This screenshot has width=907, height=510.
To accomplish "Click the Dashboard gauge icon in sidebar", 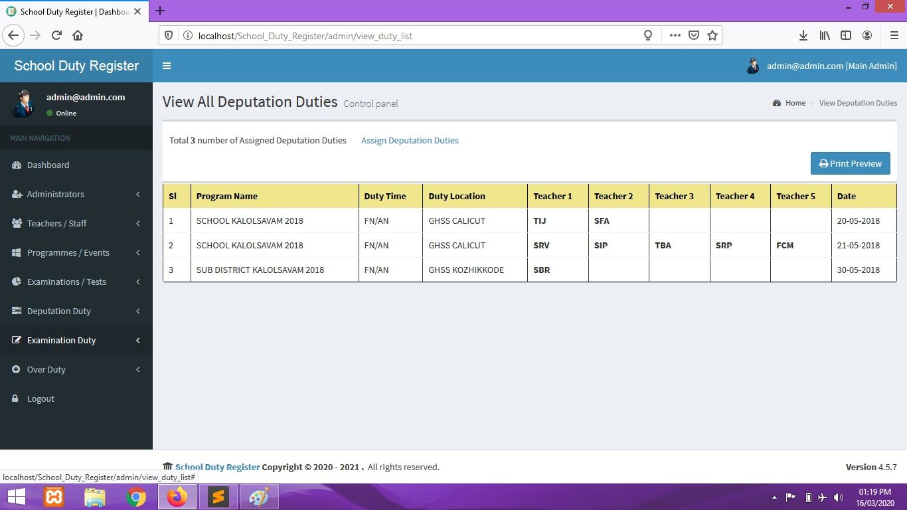I will click(17, 165).
